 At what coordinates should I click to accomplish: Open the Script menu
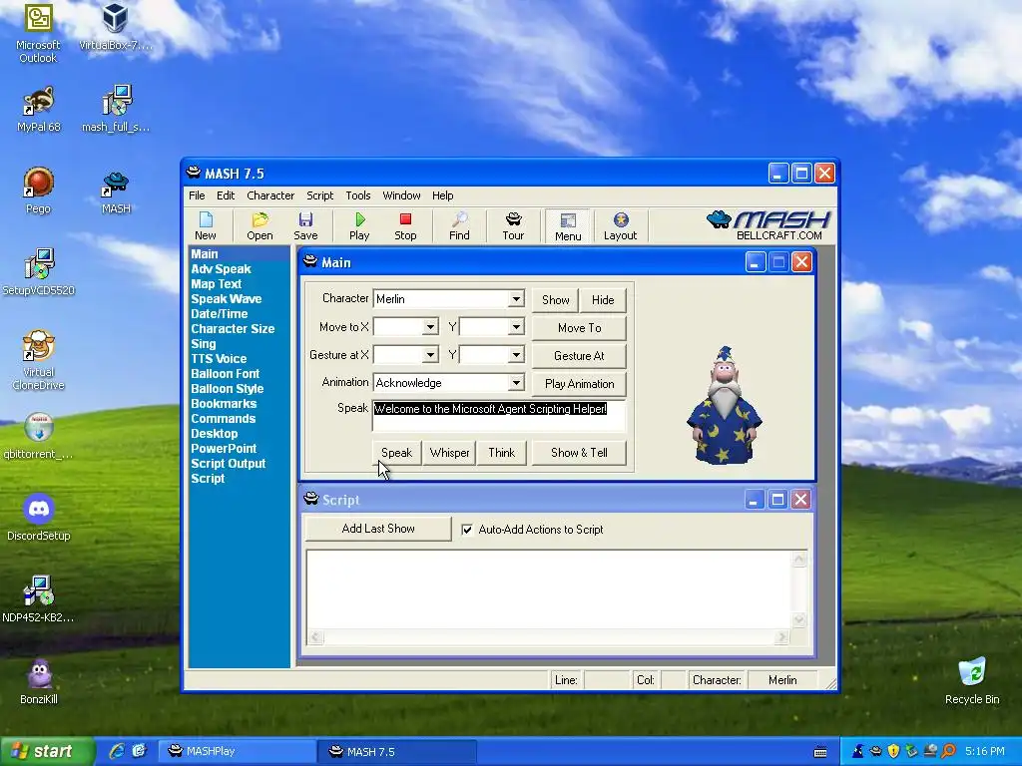[320, 195]
